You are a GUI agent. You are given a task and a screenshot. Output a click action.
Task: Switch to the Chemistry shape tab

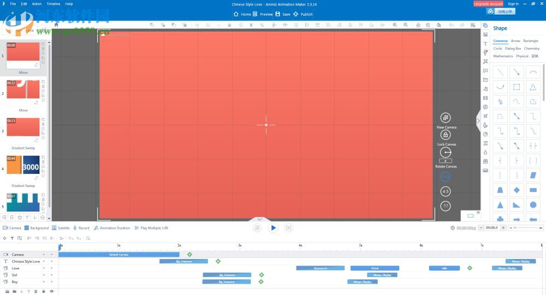[x=532, y=49]
